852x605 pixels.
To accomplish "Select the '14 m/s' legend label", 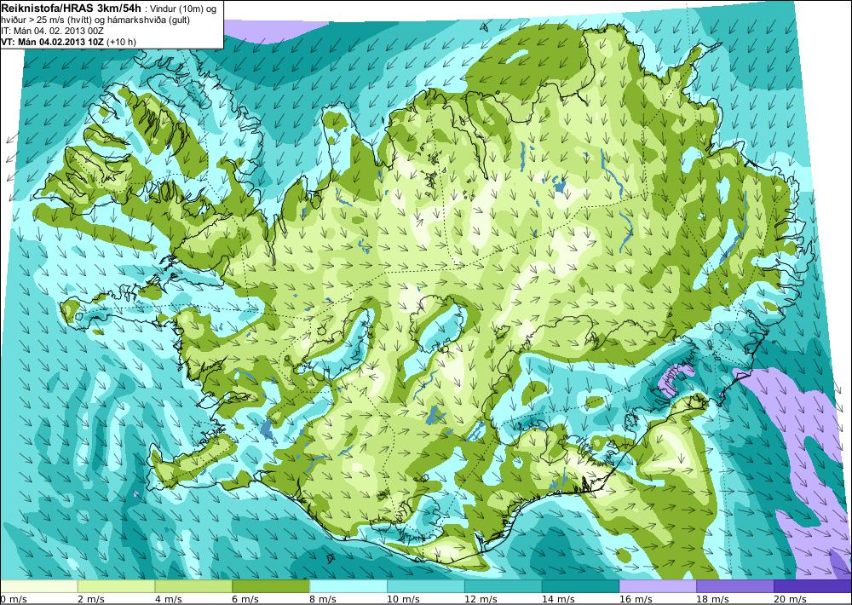I will coord(559,599).
